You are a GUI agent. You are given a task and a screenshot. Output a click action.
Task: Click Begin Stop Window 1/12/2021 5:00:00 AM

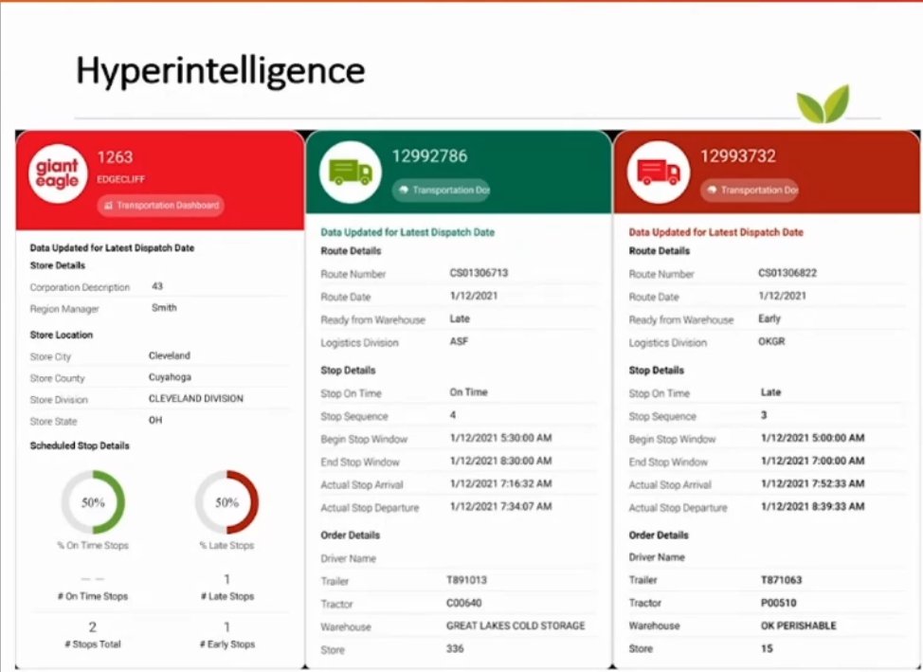pos(812,438)
